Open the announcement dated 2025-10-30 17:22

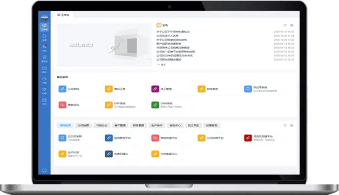pos(172,40)
